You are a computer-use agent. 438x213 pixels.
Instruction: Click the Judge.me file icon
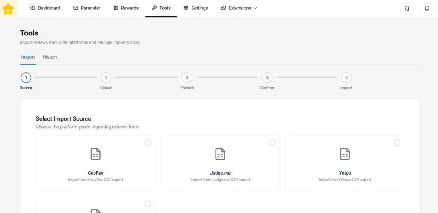click(220, 154)
